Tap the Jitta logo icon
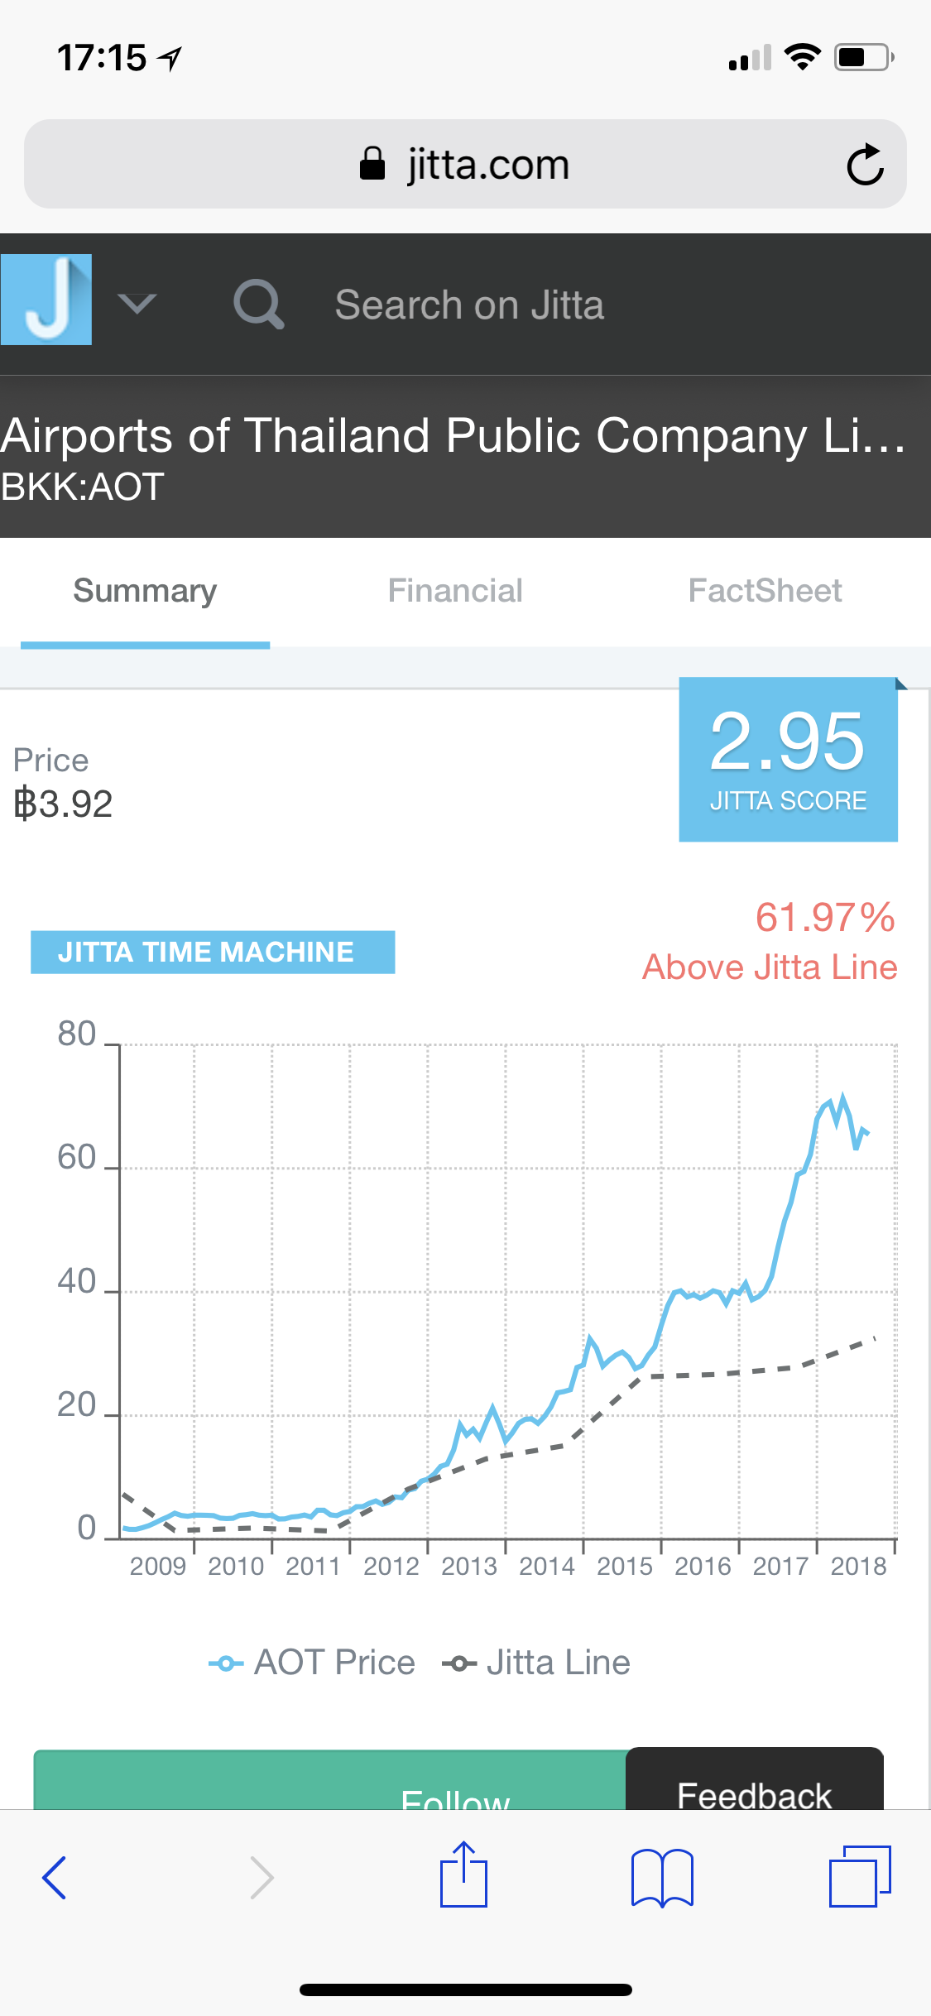Screen dimensions: 931x2016 (46, 300)
